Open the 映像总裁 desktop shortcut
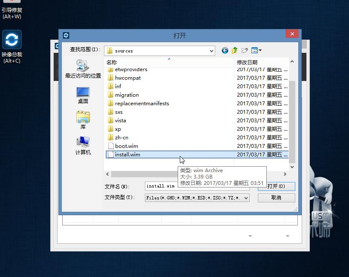The width and height of the screenshot is (349, 277). click(x=12, y=46)
